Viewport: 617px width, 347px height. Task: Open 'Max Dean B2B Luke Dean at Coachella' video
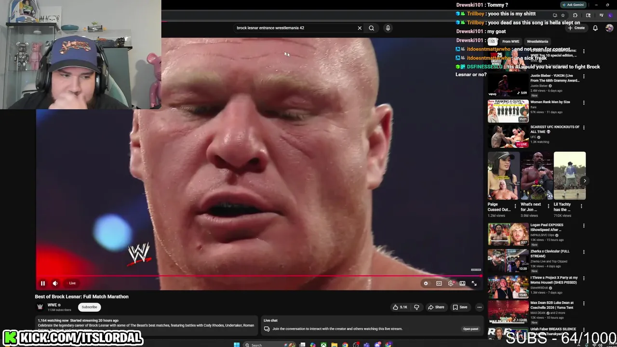click(508, 313)
